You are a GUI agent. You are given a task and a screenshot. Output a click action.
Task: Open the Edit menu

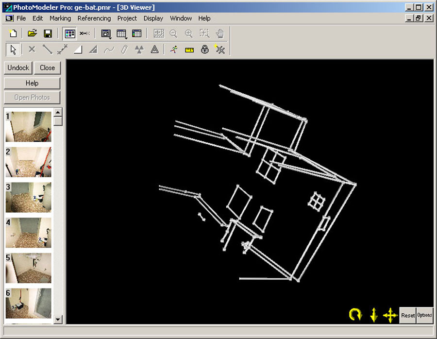click(37, 18)
